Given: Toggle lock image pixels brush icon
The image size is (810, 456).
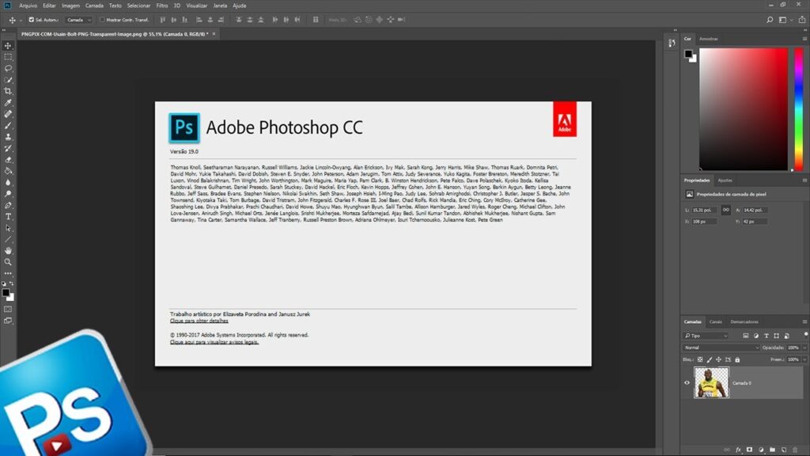Looking at the screenshot, I should 710,359.
